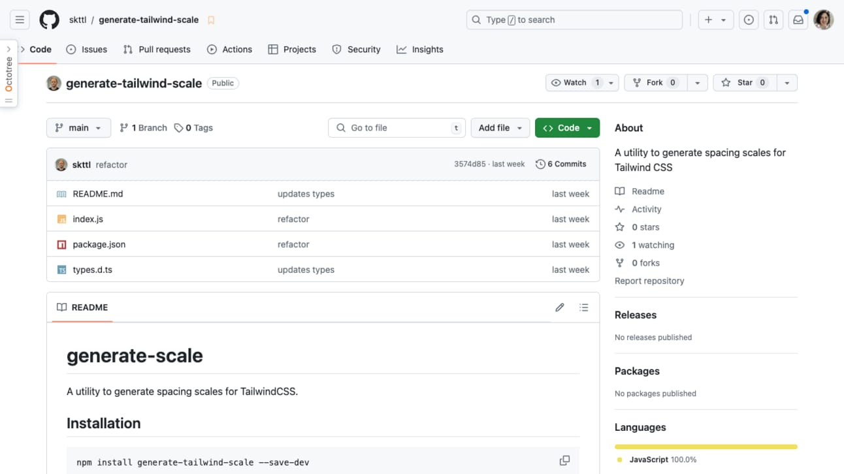View the 0 forks link
Image resolution: width=844 pixels, height=474 pixels.
pos(637,263)
